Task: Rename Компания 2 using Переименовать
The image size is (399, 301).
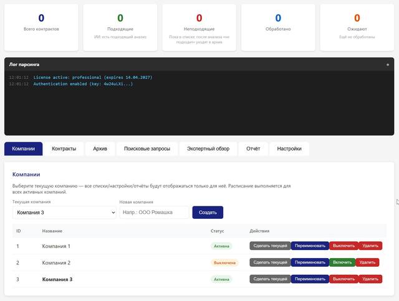Action: (x=310, y=262)
